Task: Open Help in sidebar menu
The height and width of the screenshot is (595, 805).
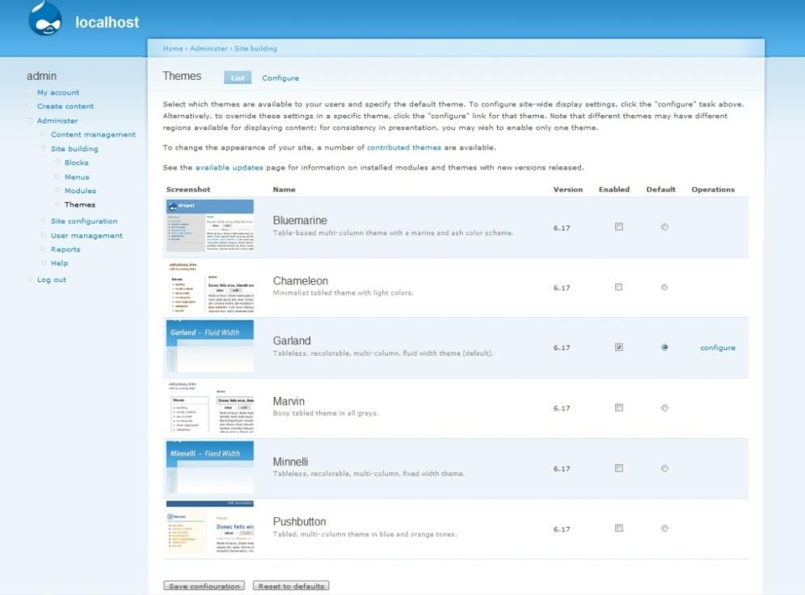Action: (x=59, y=263)
